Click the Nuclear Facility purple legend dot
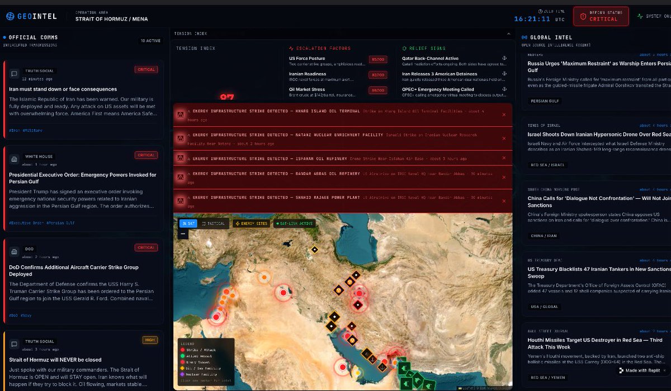 182,374
